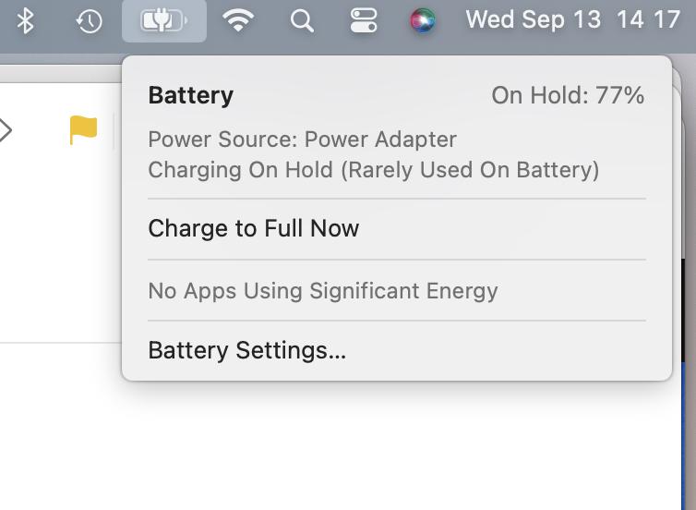Open Battery Settings…
The width and height of the screenshot is (696, 510).
coord(247,350)
